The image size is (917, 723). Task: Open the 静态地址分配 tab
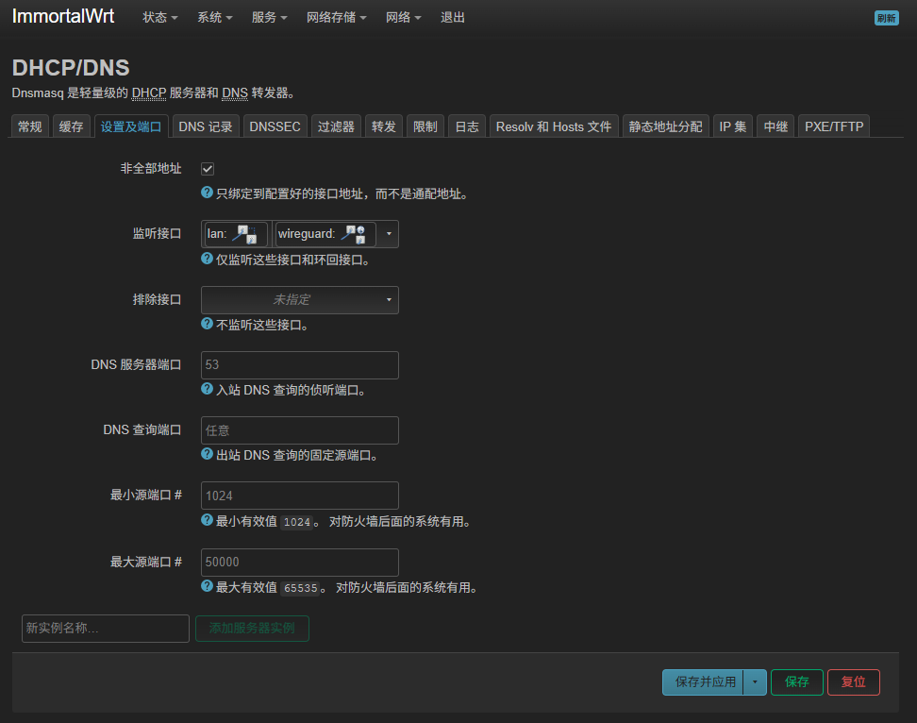665,126
